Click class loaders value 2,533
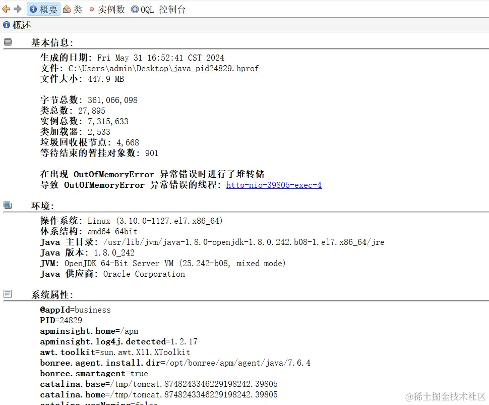The width and height of the screenshot is (489, 405). click(x=99, y=132)
